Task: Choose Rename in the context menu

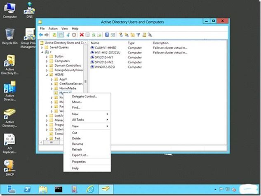Action: (87, 144)
